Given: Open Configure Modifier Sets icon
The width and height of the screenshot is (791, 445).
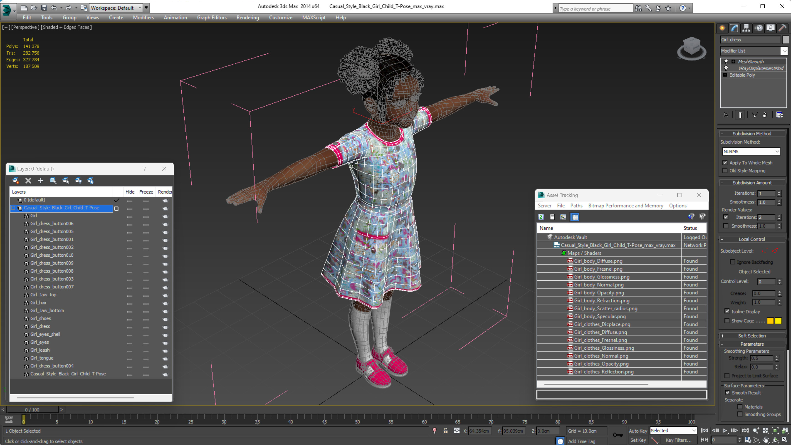Looking at the screenshot, I should click(779, 115).
